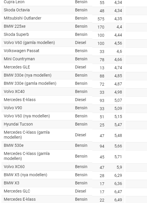
Task: Select the BMW 530e entry
Action: (14, 145)
